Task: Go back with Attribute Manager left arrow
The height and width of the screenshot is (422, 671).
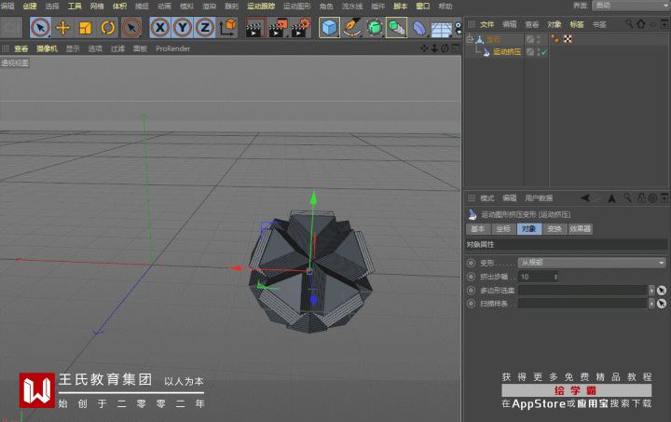Action: point(585,197)
